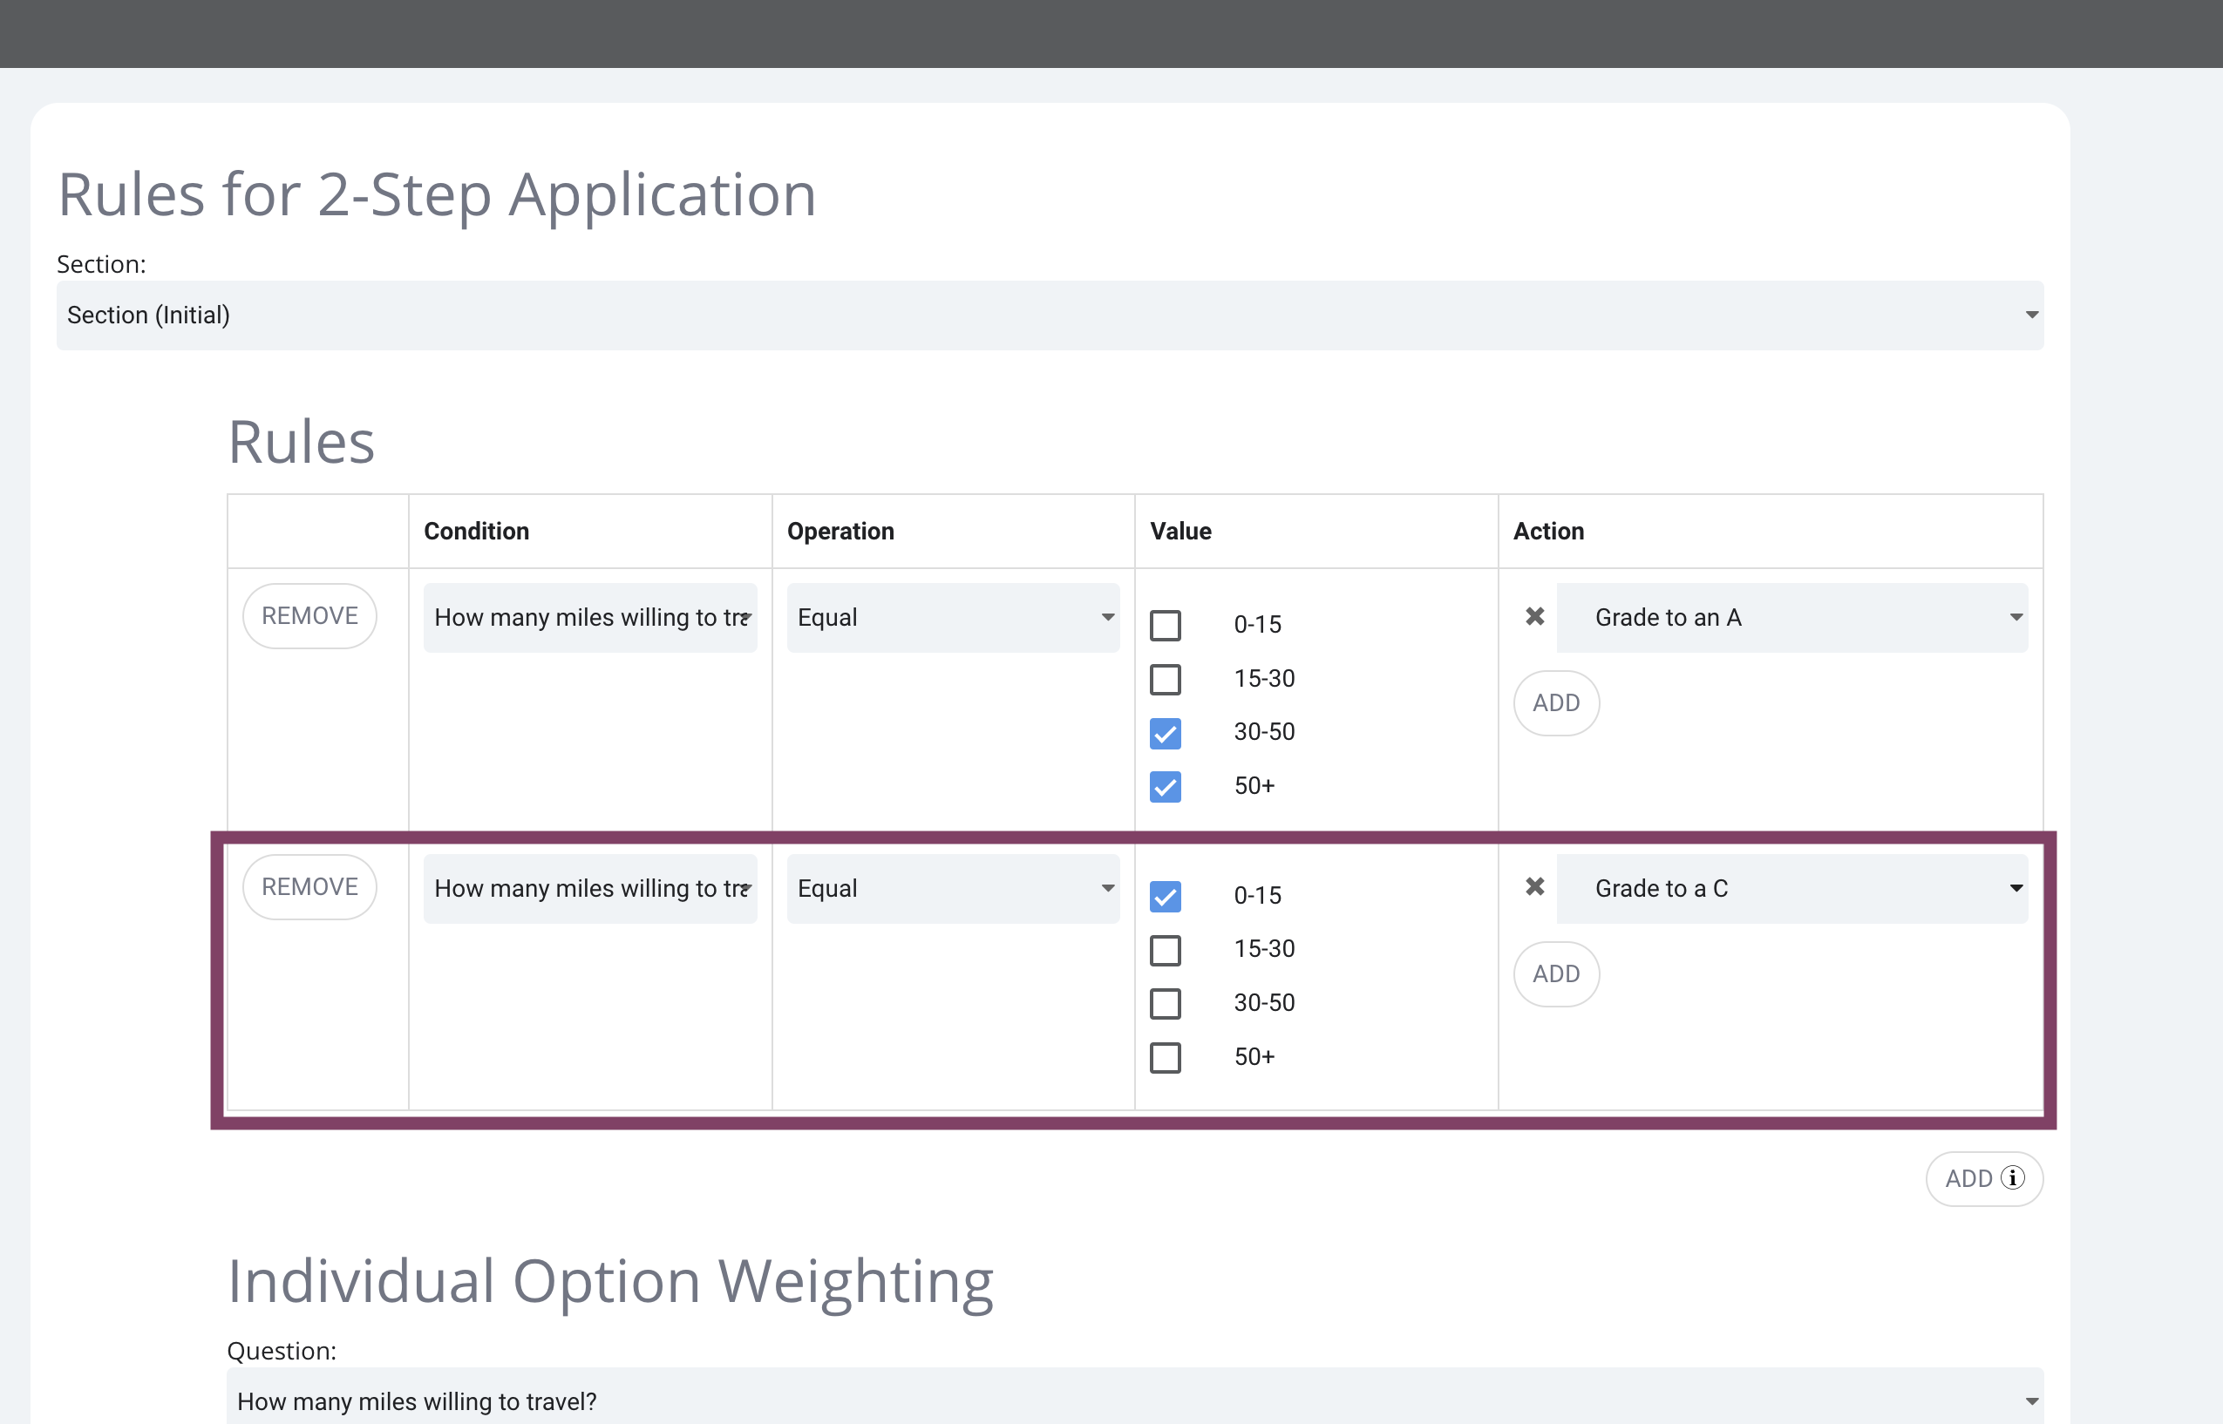Uncheck 30-50 in the Grade to an A rule
This screenshot has width=2223, height=1424.
[x=1166, y=733]
